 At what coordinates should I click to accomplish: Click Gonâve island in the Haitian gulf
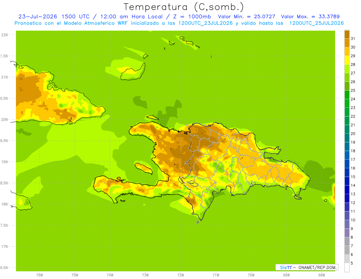click(x=143, y=168)
